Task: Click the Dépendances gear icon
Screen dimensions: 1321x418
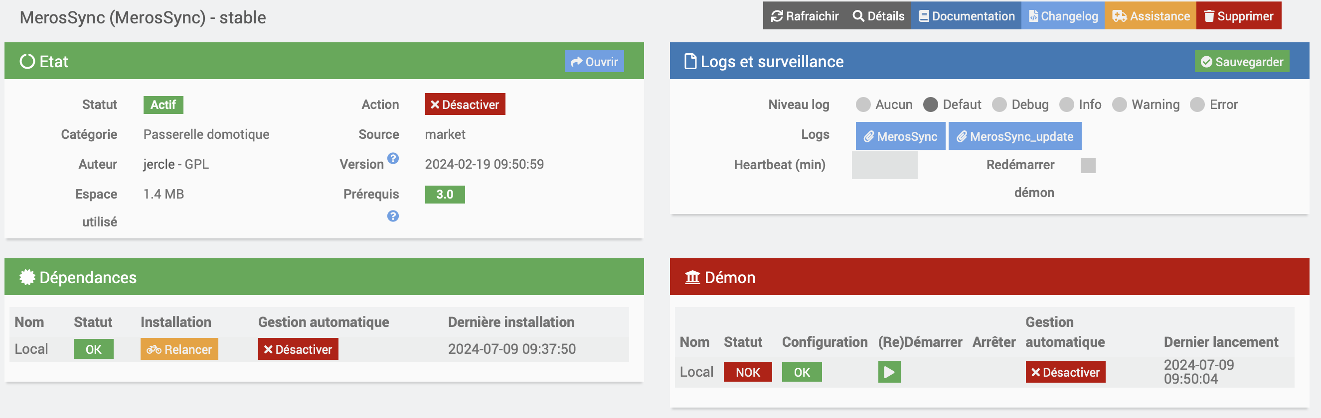Action: click(27, 277)
